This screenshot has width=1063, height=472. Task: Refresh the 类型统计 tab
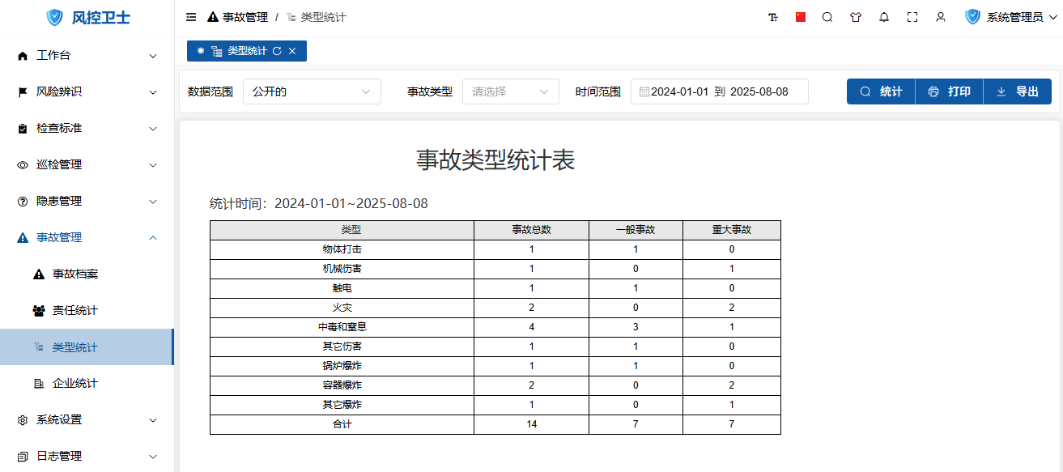277,51
